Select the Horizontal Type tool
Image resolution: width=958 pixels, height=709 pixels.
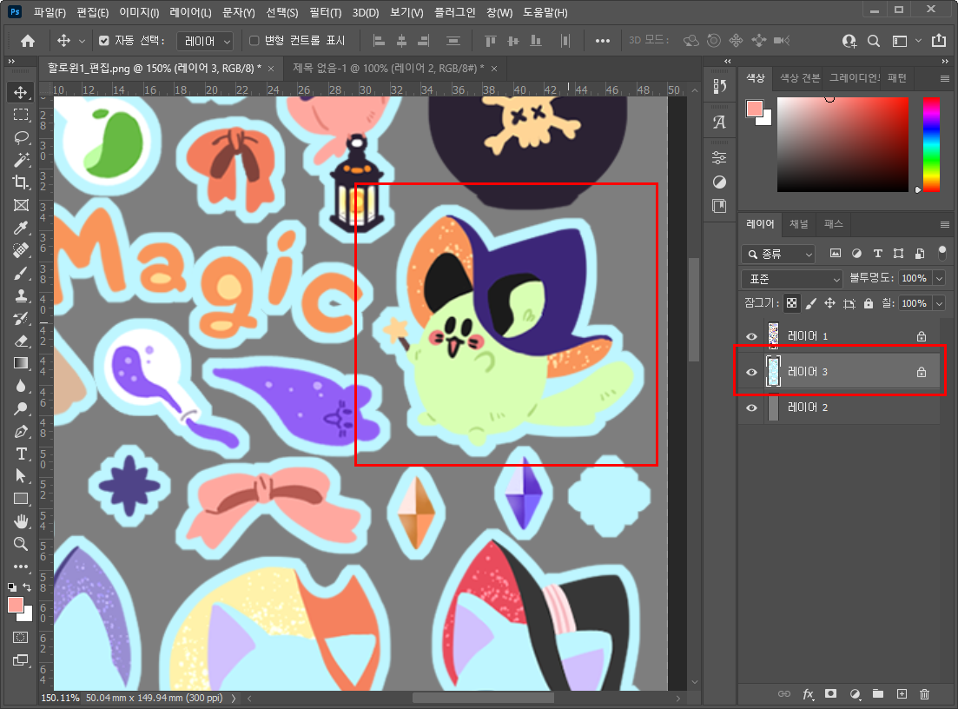click(21, 454)
